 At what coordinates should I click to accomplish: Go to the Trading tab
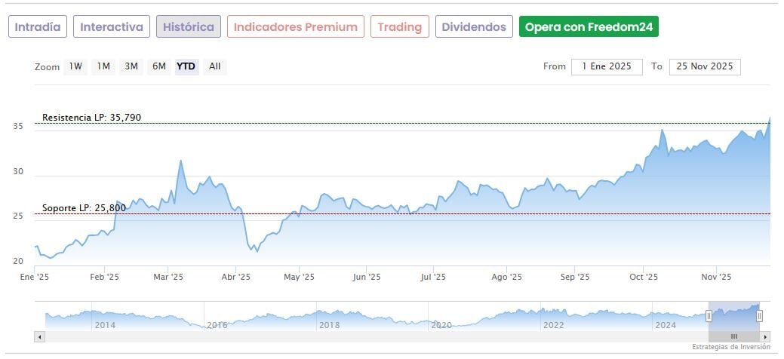coord(400,27)
